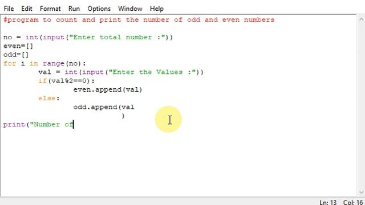Click the scrollbar down arrow
The width and height of the screenshot is (365, 205).
click(361, 192)
